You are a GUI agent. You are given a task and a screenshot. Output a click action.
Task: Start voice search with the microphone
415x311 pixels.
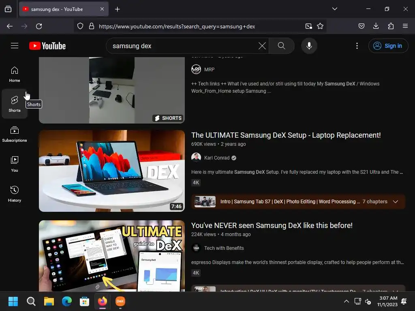click(x=309, y=46)
